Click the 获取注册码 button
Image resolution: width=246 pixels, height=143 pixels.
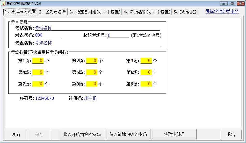[174, 134]
